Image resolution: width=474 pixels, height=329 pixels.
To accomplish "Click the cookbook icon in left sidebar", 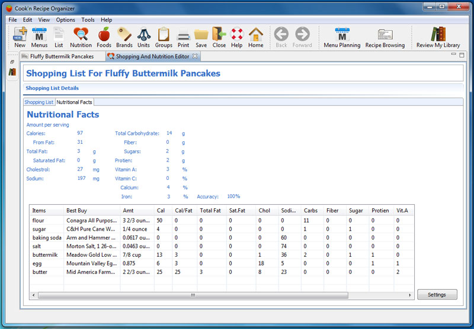I will pyautogui.click(x=12, y=72).
